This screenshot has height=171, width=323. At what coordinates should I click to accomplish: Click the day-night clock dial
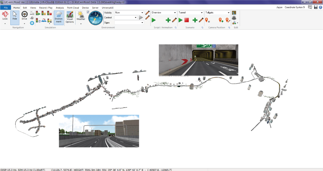click(x=95, y=18)
